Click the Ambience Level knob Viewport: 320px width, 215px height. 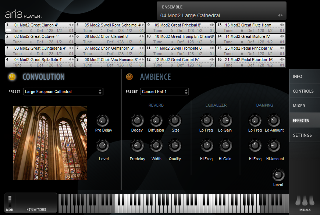278,175
